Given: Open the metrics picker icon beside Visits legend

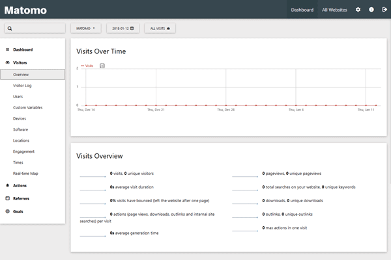Looking at the screenshot, I should tap(102, 66).
